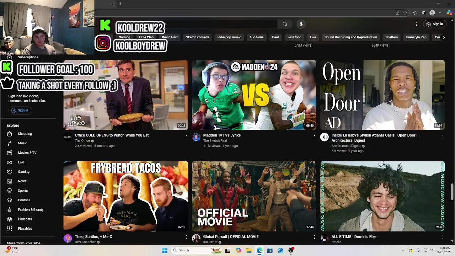Open options menu for ALL R TIME
The height and width of the screenshot is (256, 455).
tap(443, 237)
